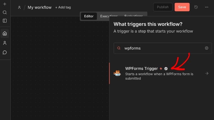Open the chat bubble icon in sidebar
214x120 pixels.
coord(5,52)
